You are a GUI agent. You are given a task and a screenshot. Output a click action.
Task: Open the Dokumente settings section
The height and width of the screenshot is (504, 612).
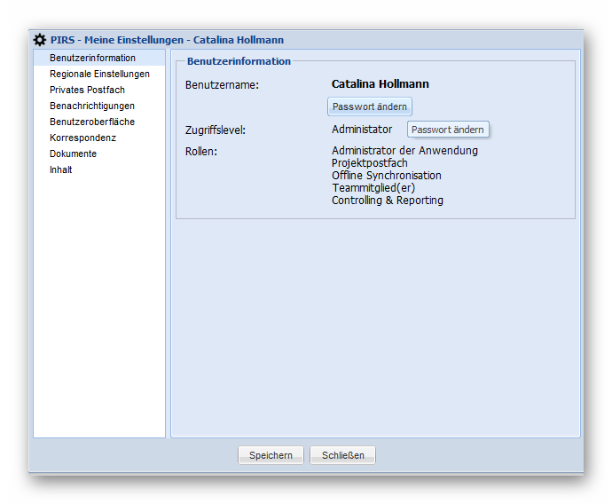pyautogui.click(x=73, y=154)
